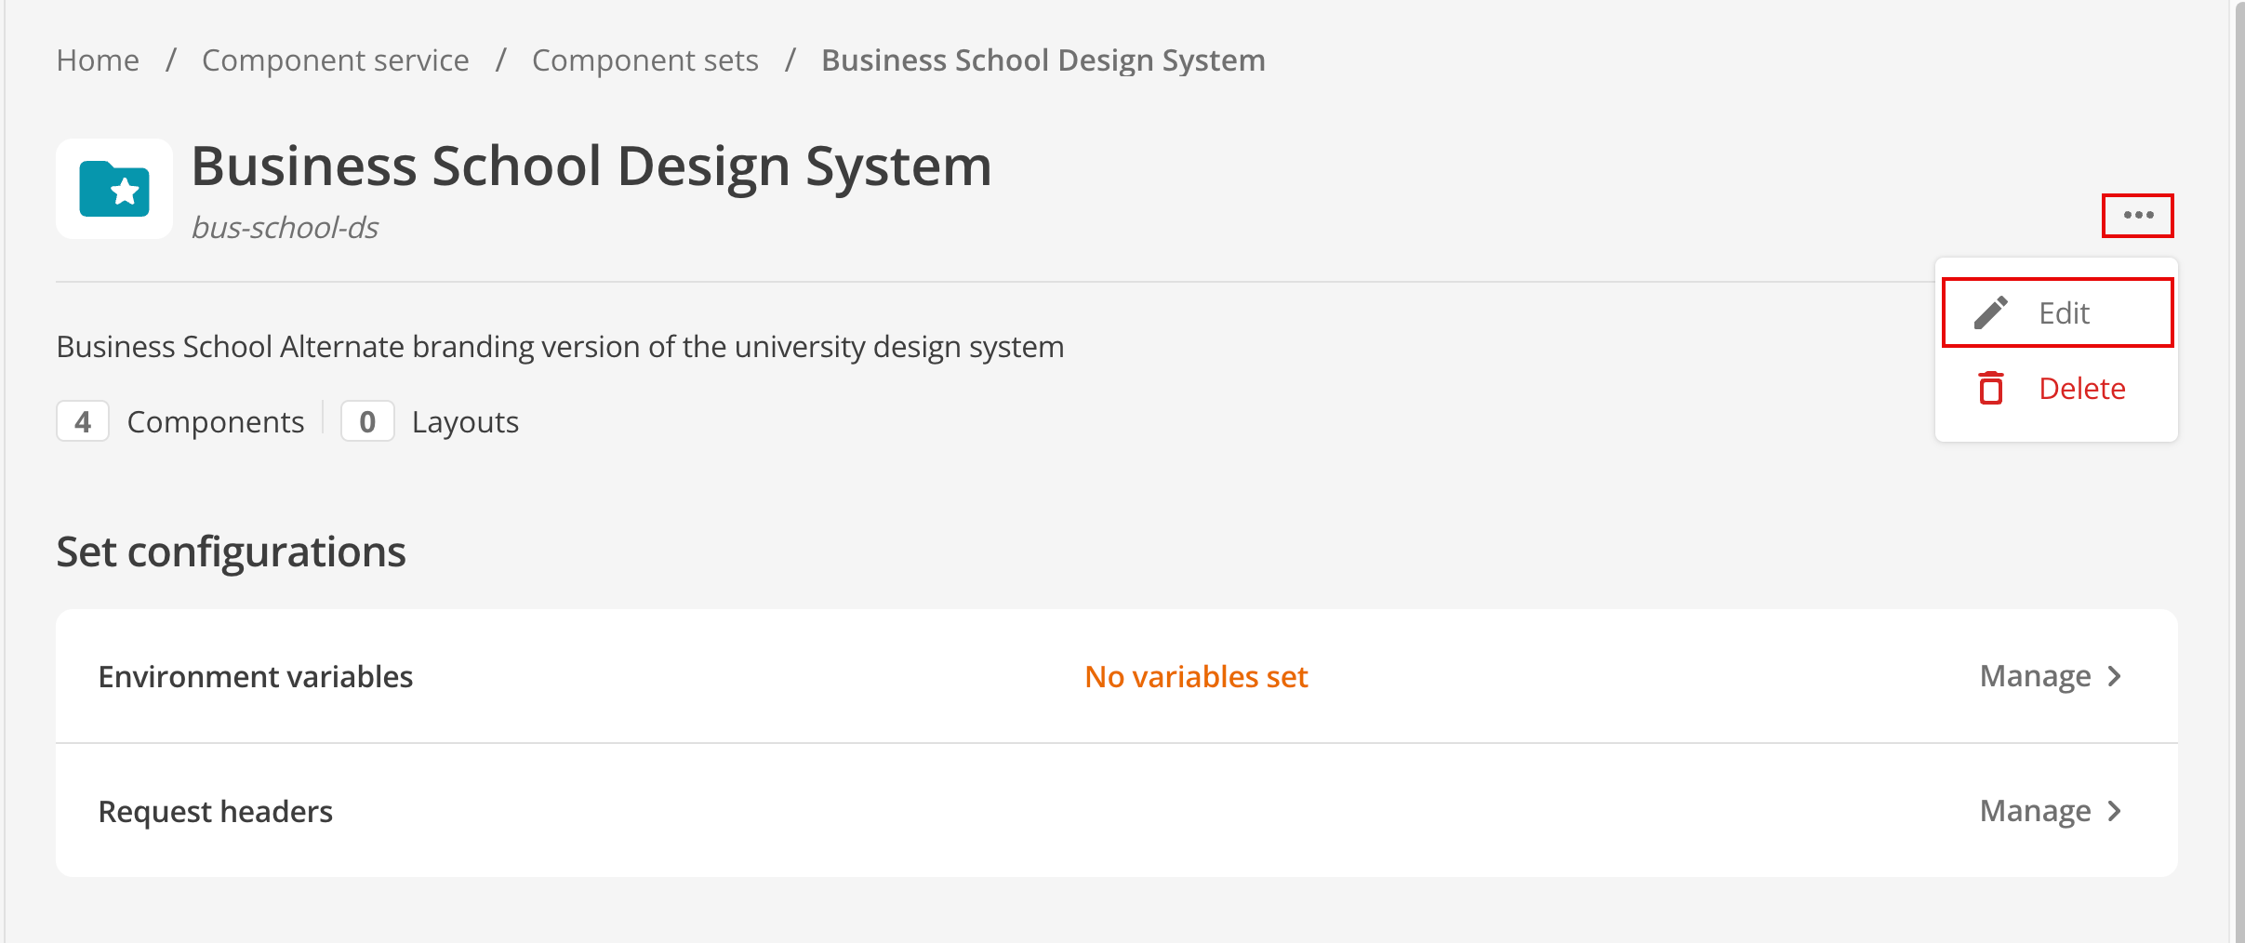Click the blue starred folder icon
The height and width of the screenshot is (943, 2245).
pos(114,190)
